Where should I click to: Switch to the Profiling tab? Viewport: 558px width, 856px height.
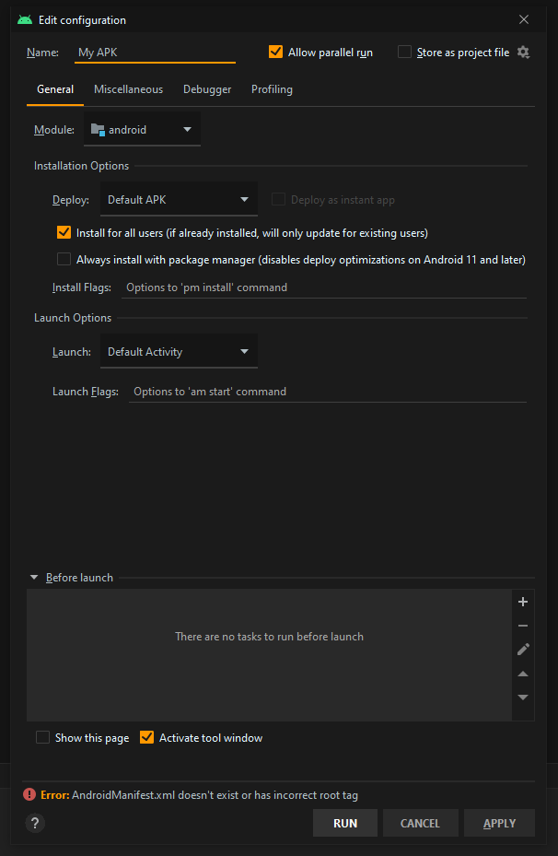[272, 89]
